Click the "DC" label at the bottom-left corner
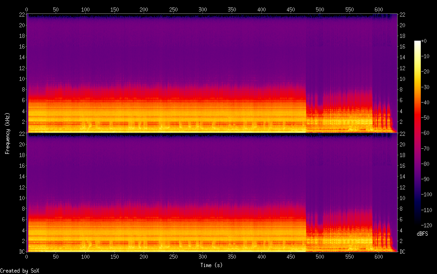 21,252
